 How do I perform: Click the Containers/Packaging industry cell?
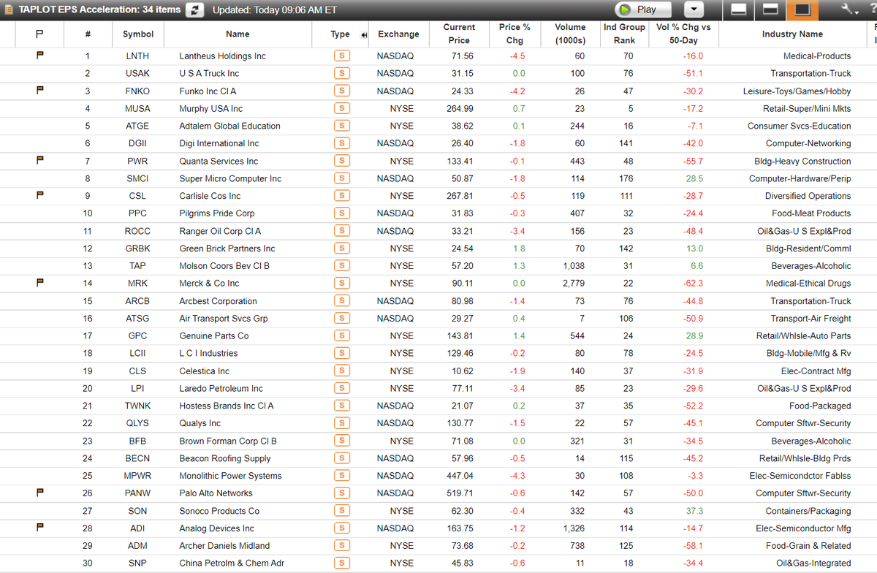[808, 511]
